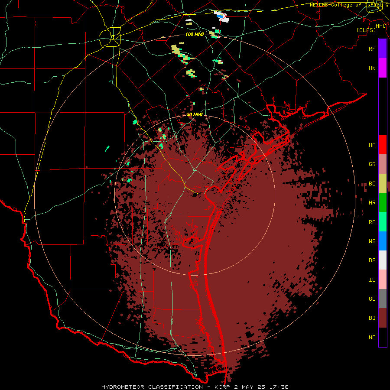This screenshot has height=390, width=390.
Task: Click the DS white legend swatch
Action: tap(383, 260)
